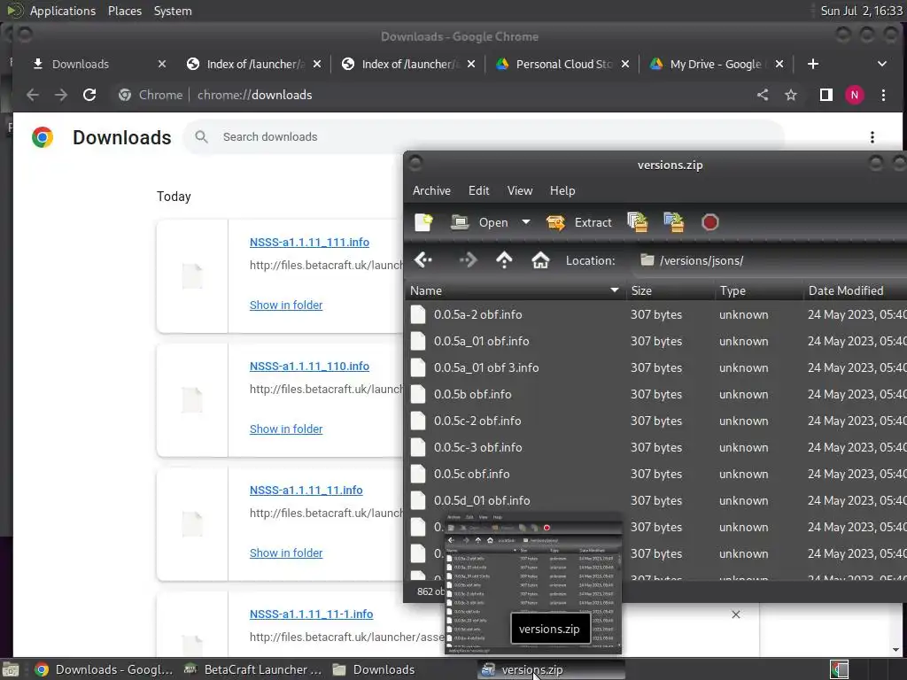Open NSSS-a1.1.11_11-1.info download link
This screenshot has width=907, height=680.
pyautogui.click(x=311, y=614)
